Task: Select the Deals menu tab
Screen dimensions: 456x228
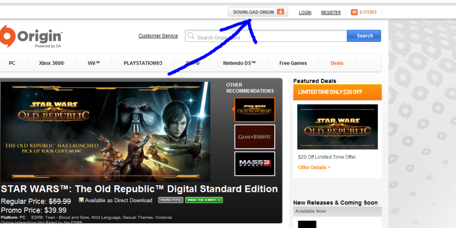Action: pyautogui.click(x=337, y=63)
